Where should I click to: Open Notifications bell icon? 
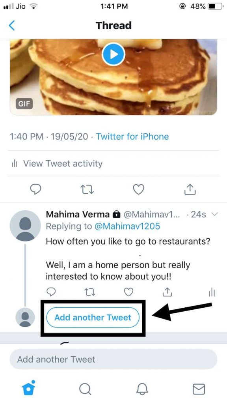point(142,389)
